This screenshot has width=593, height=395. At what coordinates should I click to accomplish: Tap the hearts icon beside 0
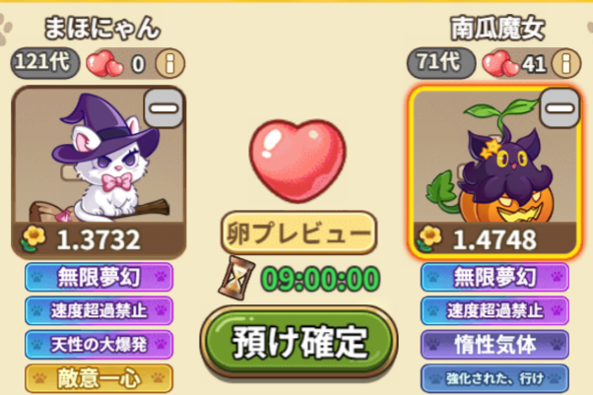(x=104, y=63)
